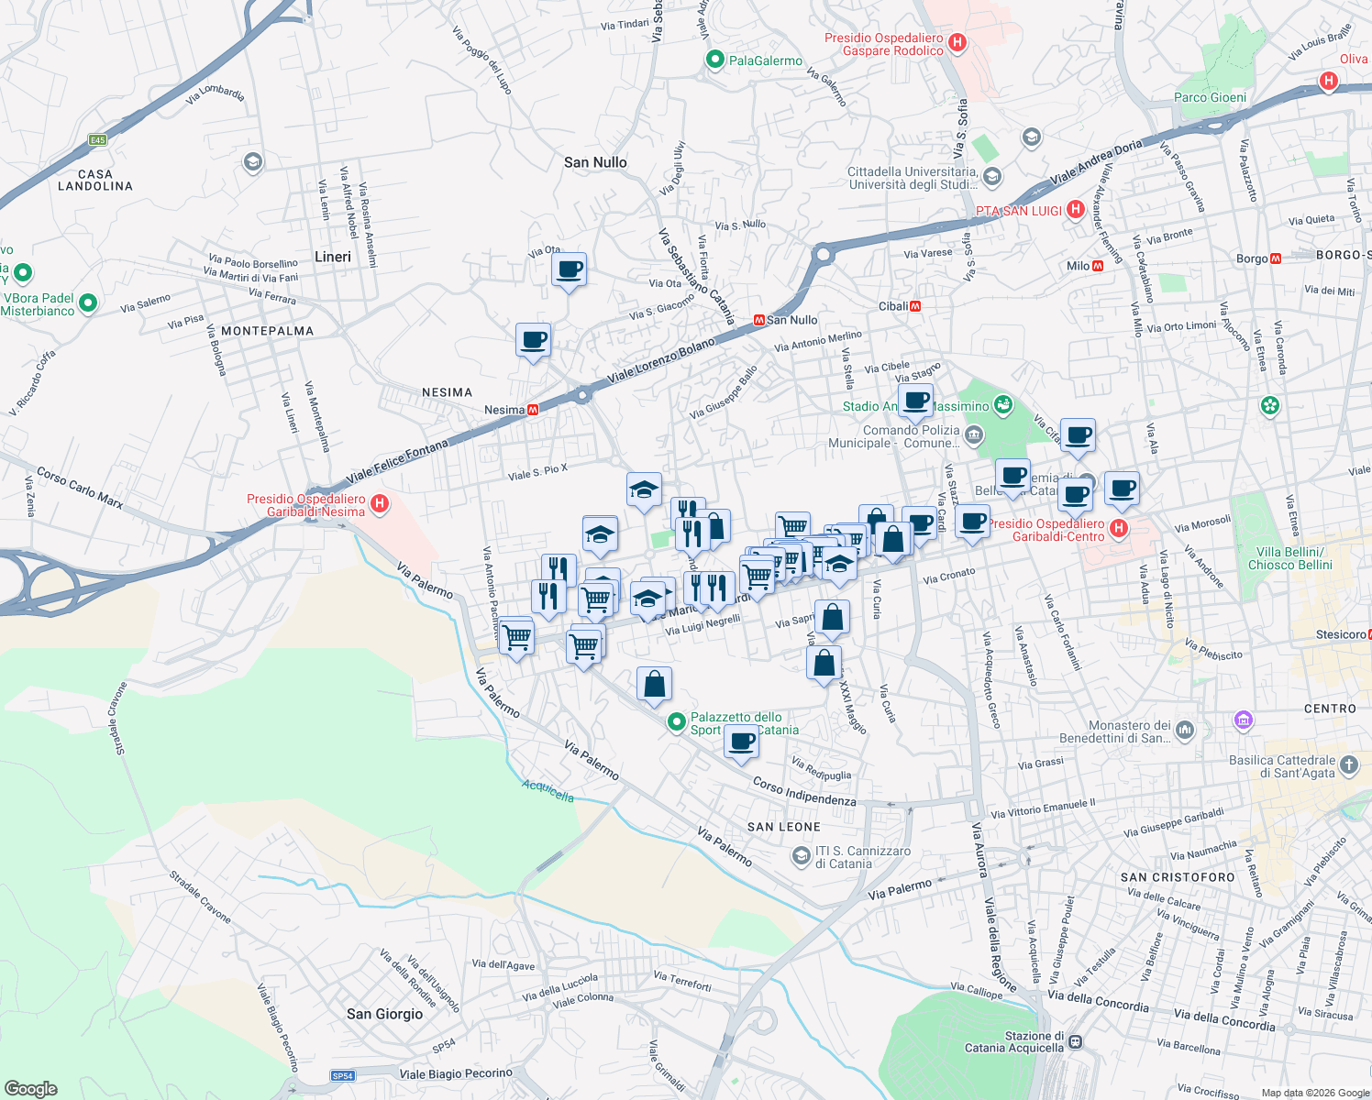Open the hospital marker near Garibaldi-Centro
The width and height of the screenshot is (1372, 1100).
click(1119, 528)
